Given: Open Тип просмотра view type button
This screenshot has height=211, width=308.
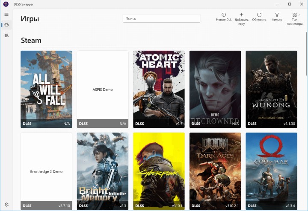Looking at the screenshot, I should tap(294, 19).
